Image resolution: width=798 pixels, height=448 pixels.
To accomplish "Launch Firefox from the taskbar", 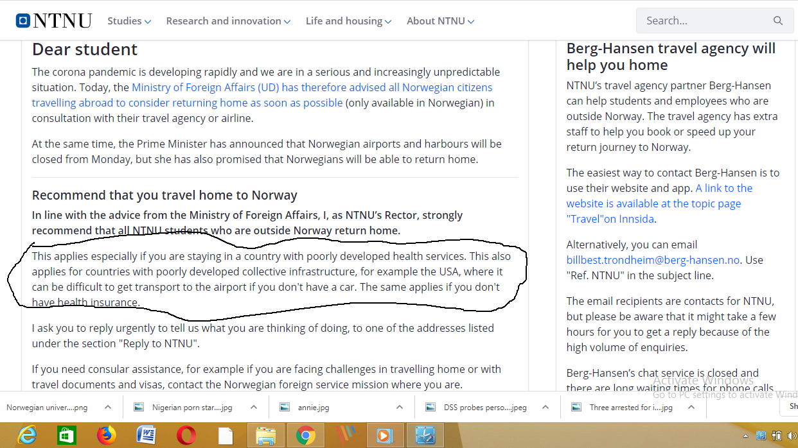I will click(107, 436).
